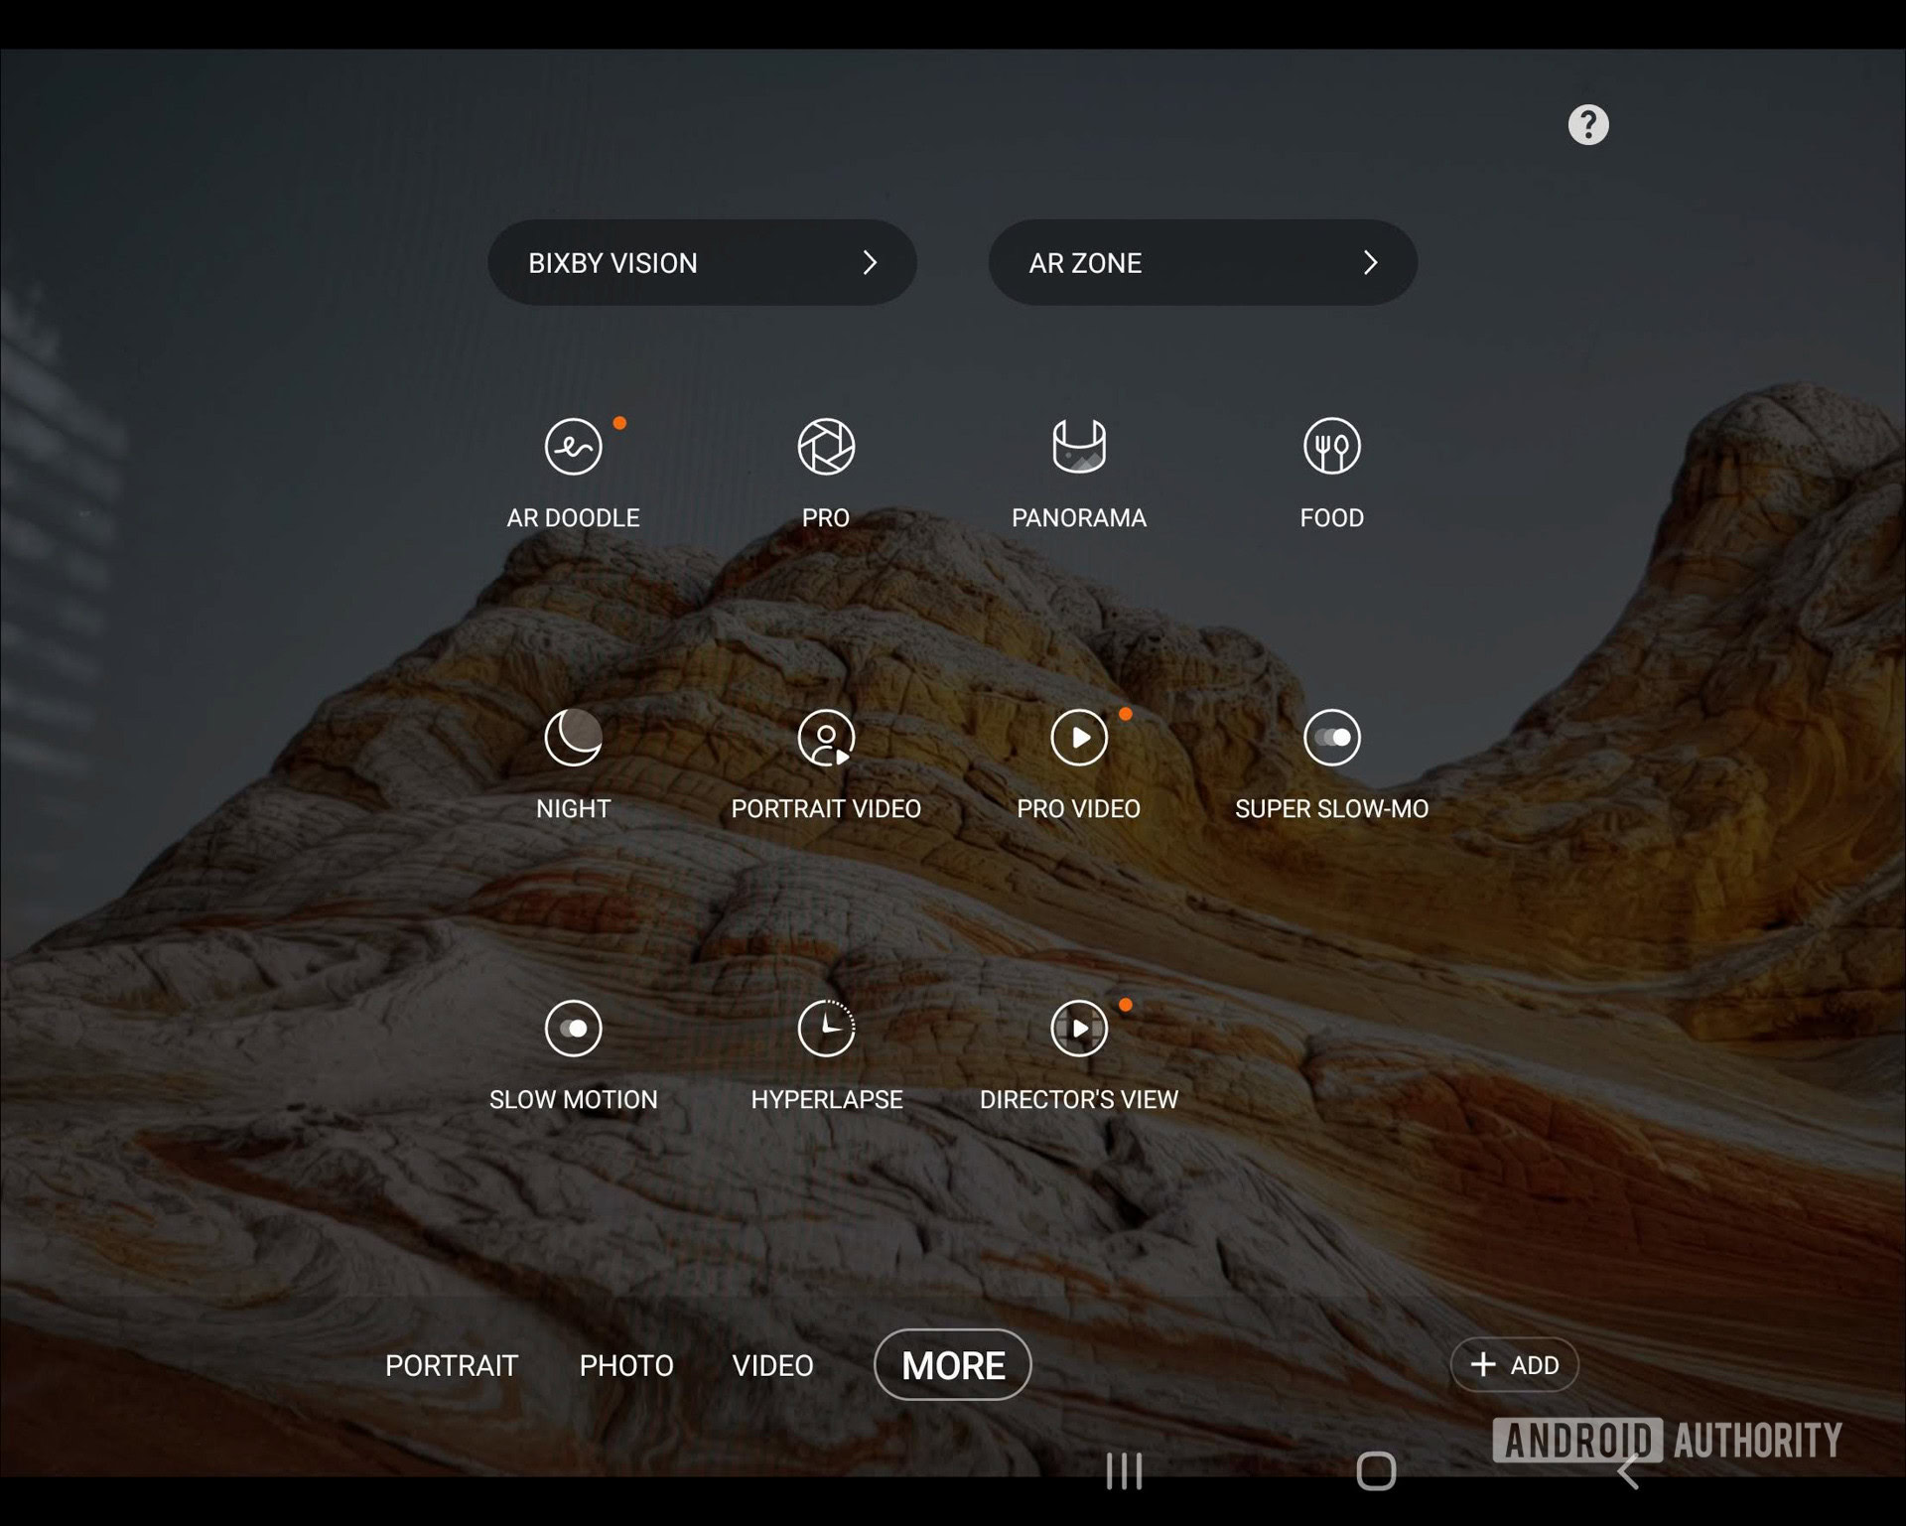
Task: Open Director's View mode
Action: (x=1078, y=1029)
